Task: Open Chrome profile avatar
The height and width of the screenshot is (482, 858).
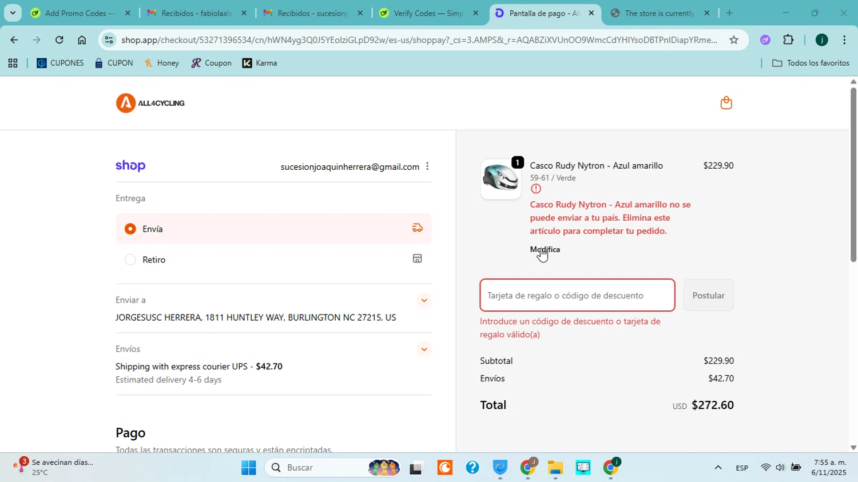Action: pos(821,39)
